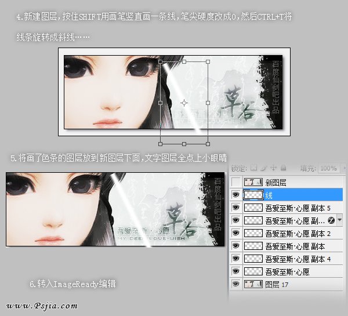Hide the 线 layer
The image size is (348, 316).
tap(235, 195)
